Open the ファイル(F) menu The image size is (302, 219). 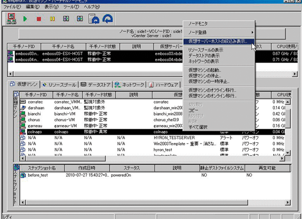tap(12, 7)
